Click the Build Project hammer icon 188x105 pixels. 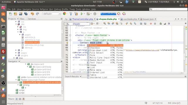point(71,14)
